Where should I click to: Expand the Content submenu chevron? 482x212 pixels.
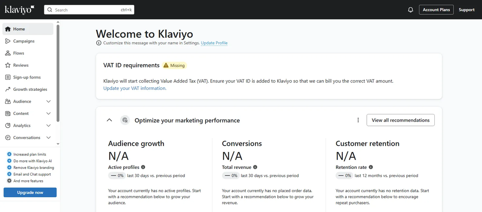pos(48,114)
